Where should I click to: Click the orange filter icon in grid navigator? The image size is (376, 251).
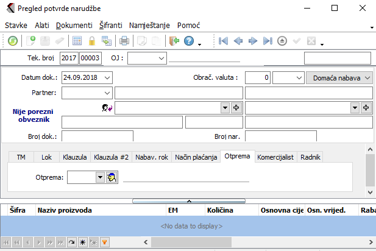(104, 242)
